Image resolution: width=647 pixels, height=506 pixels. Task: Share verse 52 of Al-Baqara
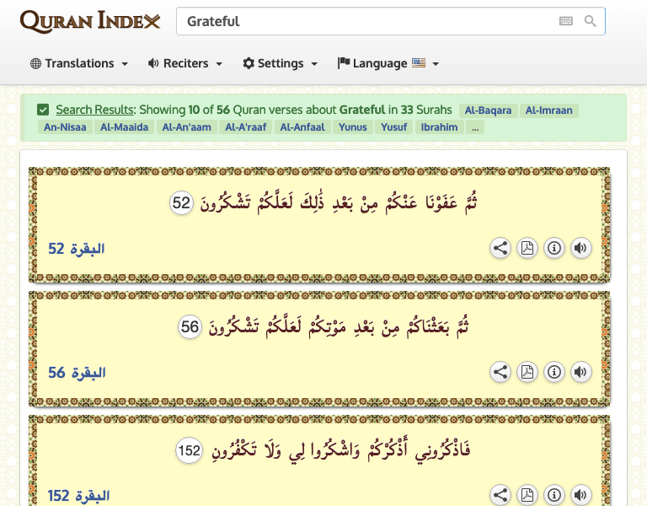coord(500,248)
